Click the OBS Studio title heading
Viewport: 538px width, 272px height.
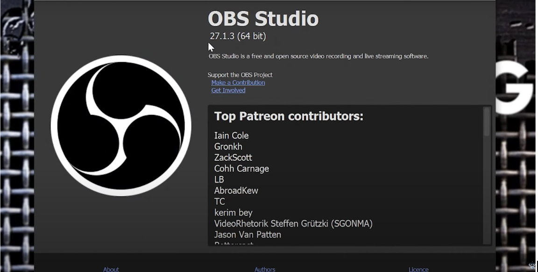[x=263, y=19]
